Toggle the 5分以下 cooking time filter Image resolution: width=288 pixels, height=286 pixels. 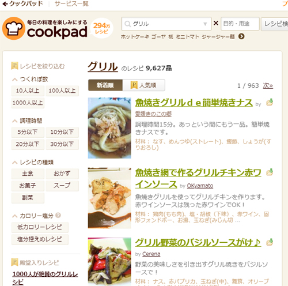click(28, 132)
